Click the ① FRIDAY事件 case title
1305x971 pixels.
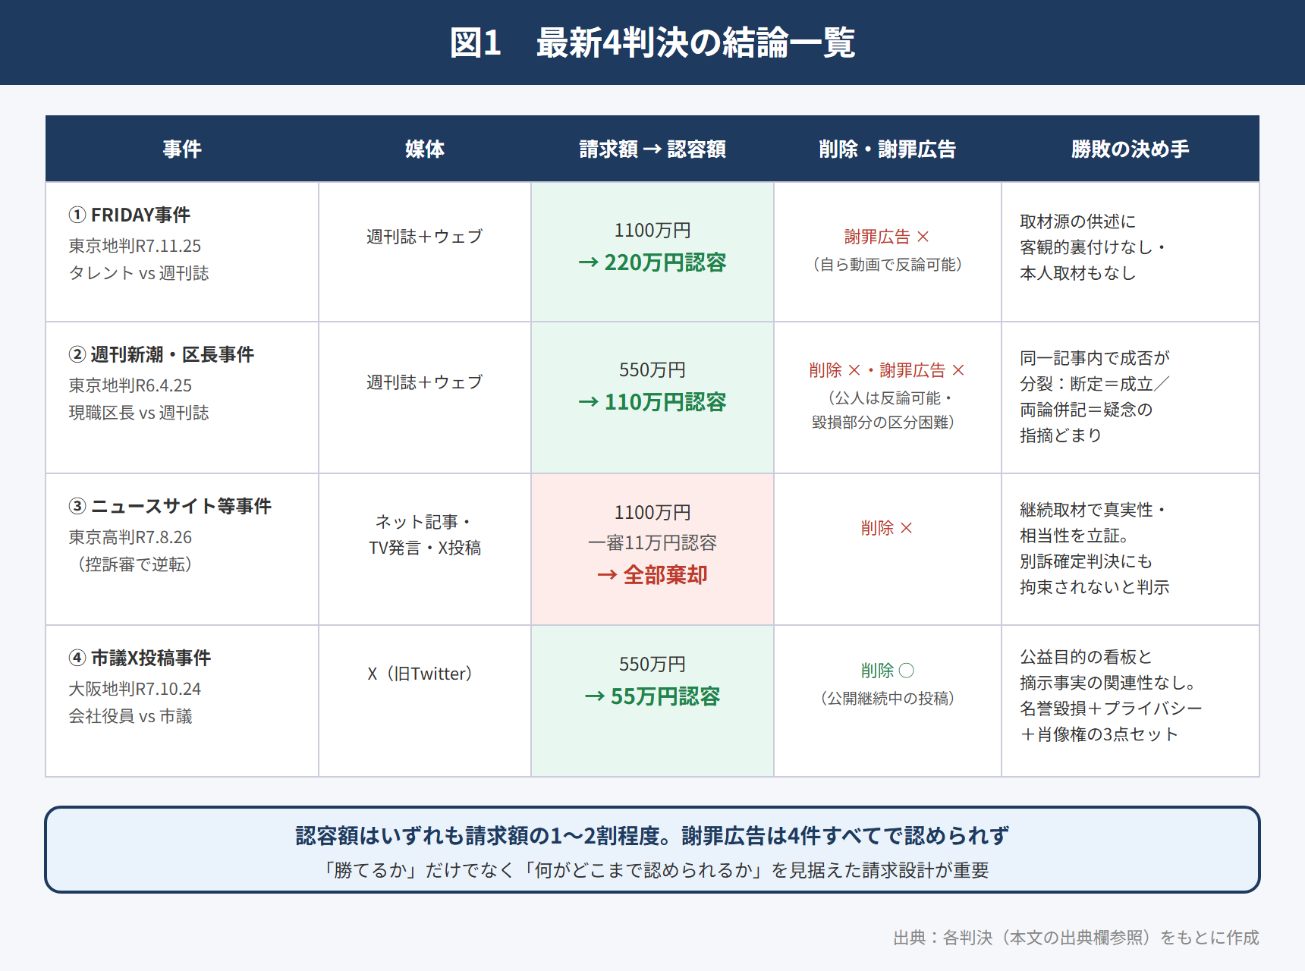coord(130,215)
